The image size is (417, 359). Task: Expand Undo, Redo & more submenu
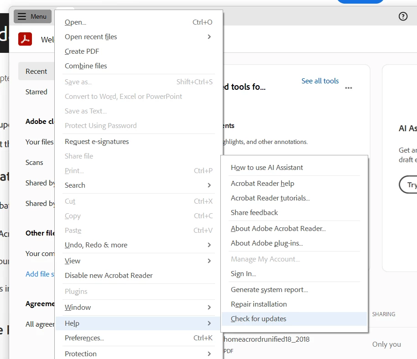tap(139, 245)
